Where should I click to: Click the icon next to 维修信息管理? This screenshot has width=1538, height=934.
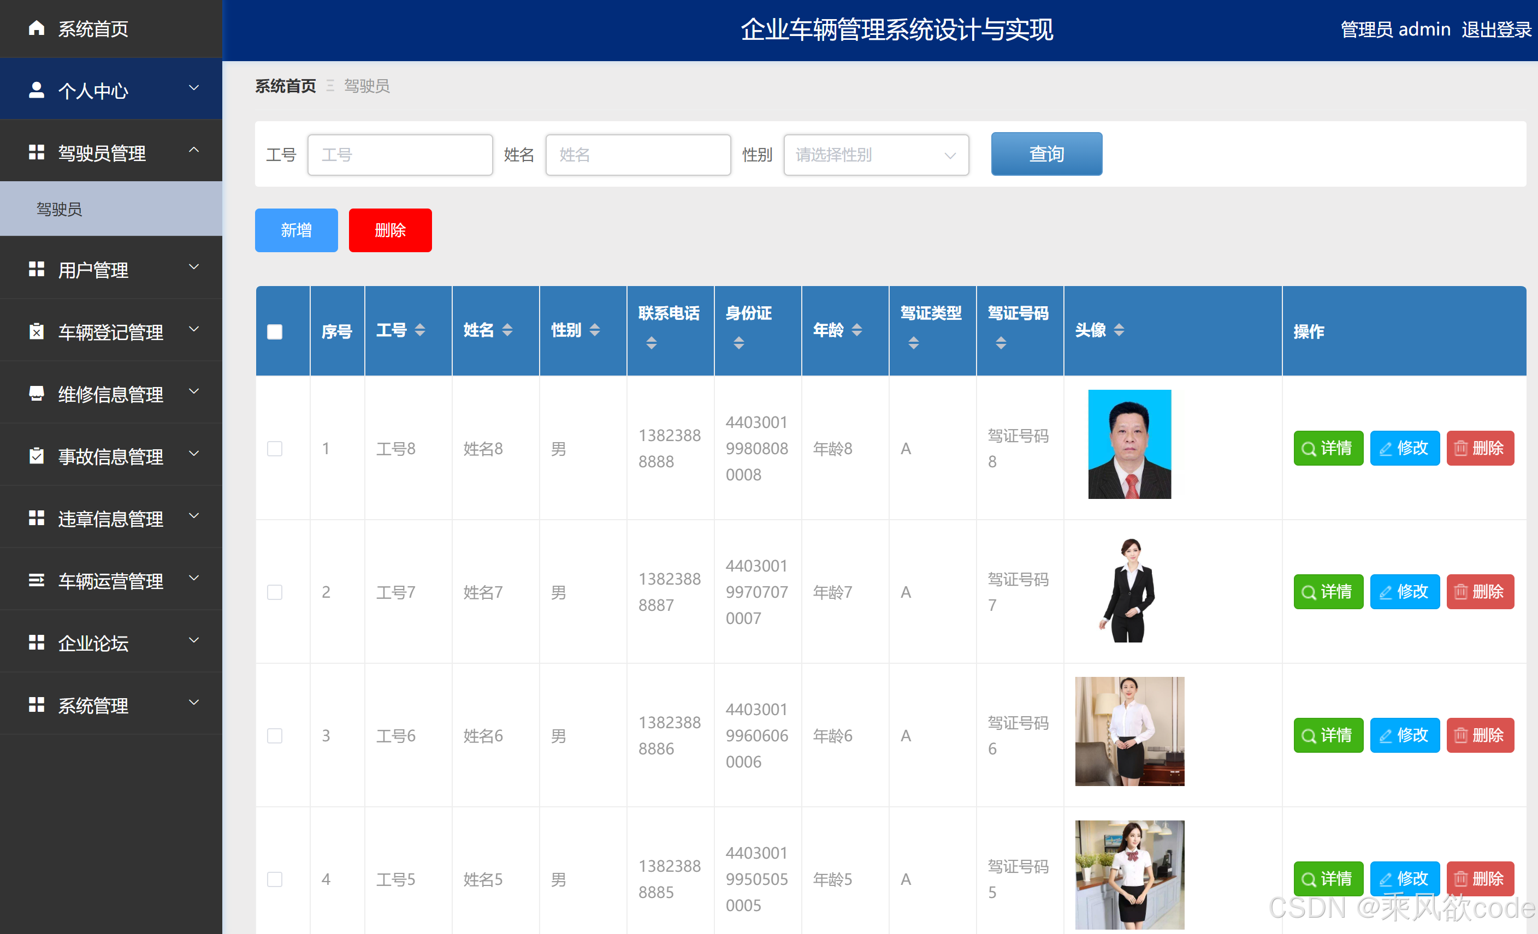(36, 394)
